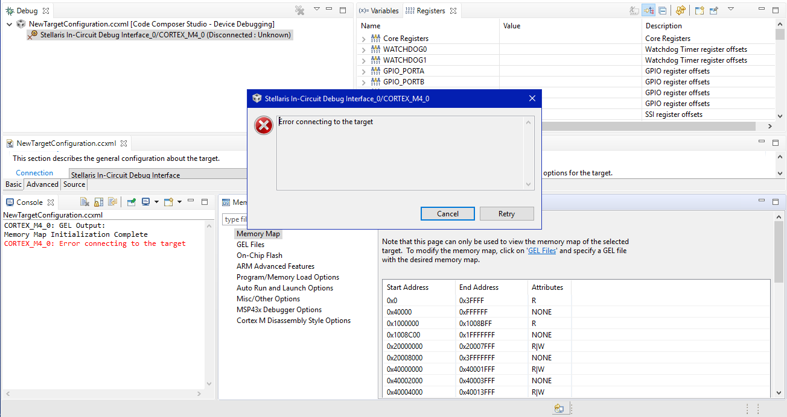Toggle Word Wrap in Console toolbar
Screen dimensions: 787x417
pyautogui.click(x=113, y=202)
